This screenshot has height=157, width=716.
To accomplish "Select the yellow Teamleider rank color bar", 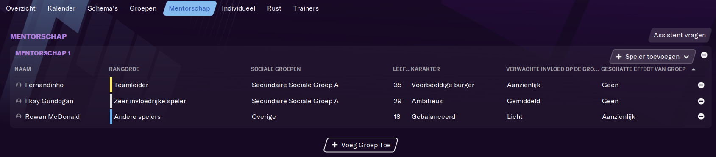I will tap(111, 85).
